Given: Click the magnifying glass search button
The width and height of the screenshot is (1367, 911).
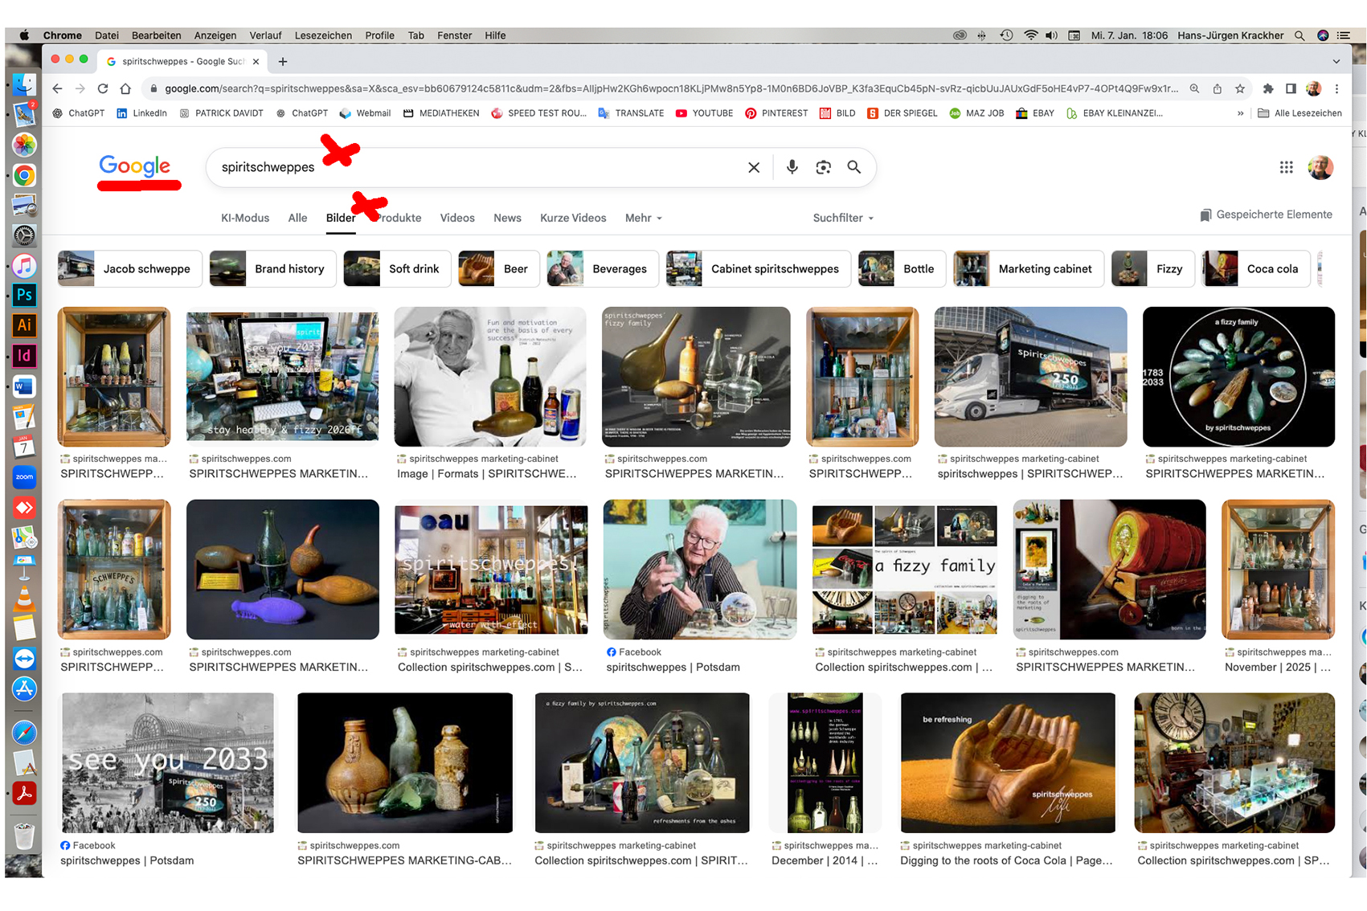Looking at the screenshot, I should (853, 167).
